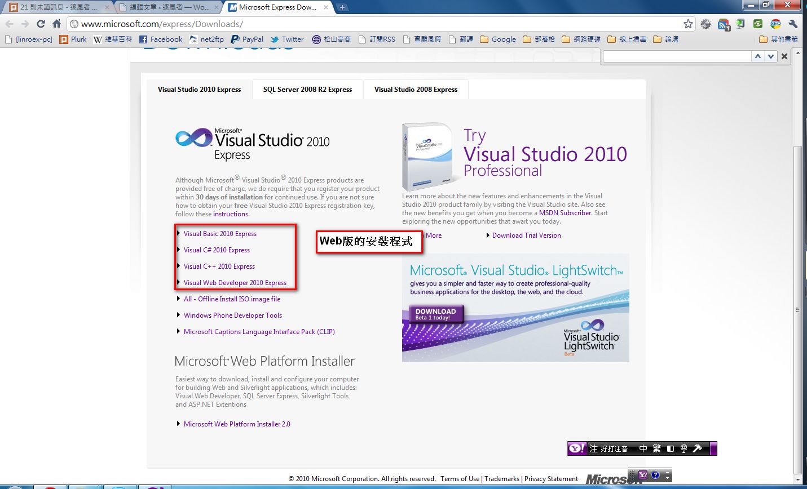The width and height of the screenshot is (807, 489).
Task: Switch to the SQL Server 2008 R2 Express tab
Action: (x=307, y=89)
